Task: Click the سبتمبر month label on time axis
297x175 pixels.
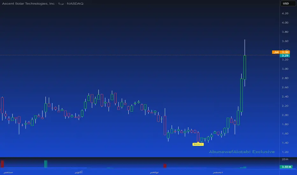Action: [x=8, y=172]
